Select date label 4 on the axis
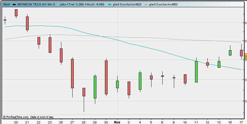Image resolution: width=247 pixels, height=124 pixels. (140, 122)
